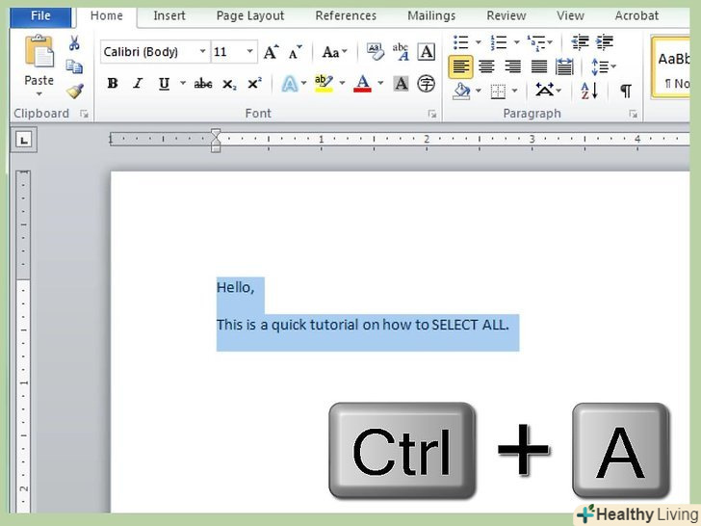
Task: Click the indent marker on ruler
Action: 216,141
